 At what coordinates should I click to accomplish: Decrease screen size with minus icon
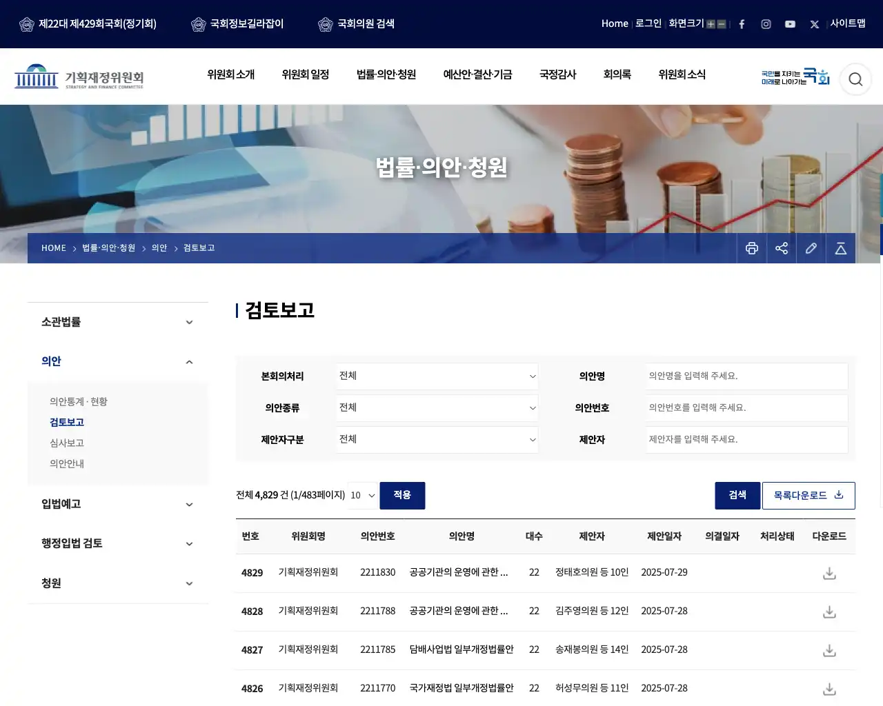tap(722, 24)
